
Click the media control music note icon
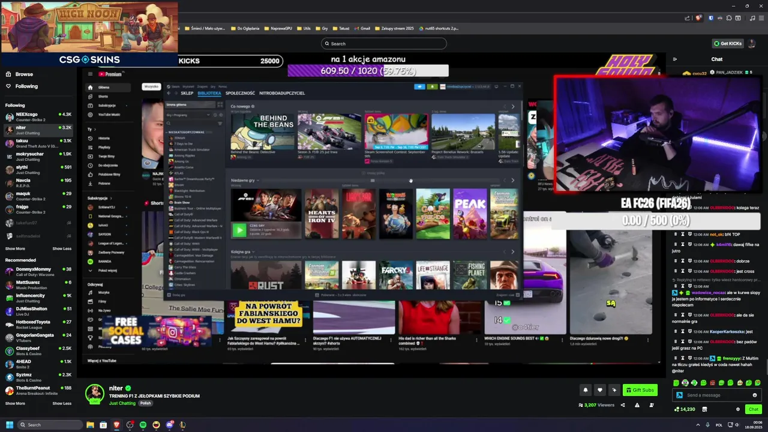(752, 18)
